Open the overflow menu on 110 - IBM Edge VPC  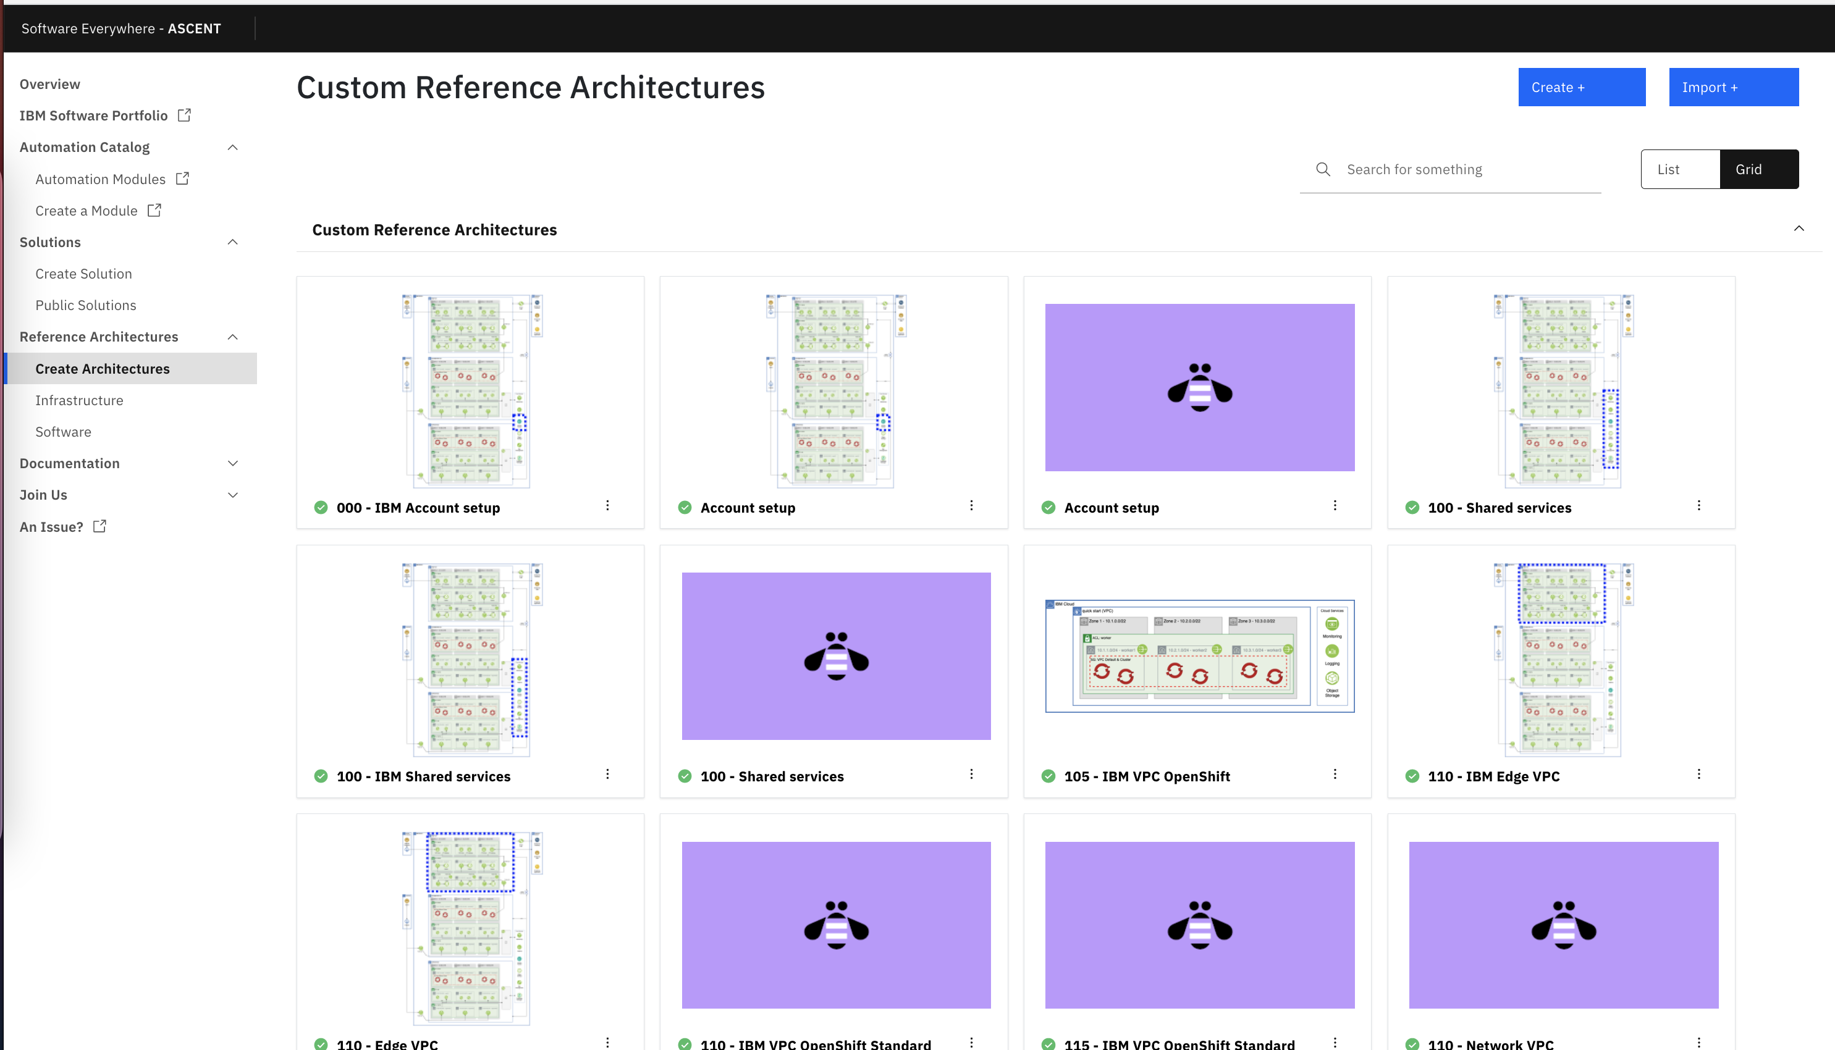tap(1700, 774)
